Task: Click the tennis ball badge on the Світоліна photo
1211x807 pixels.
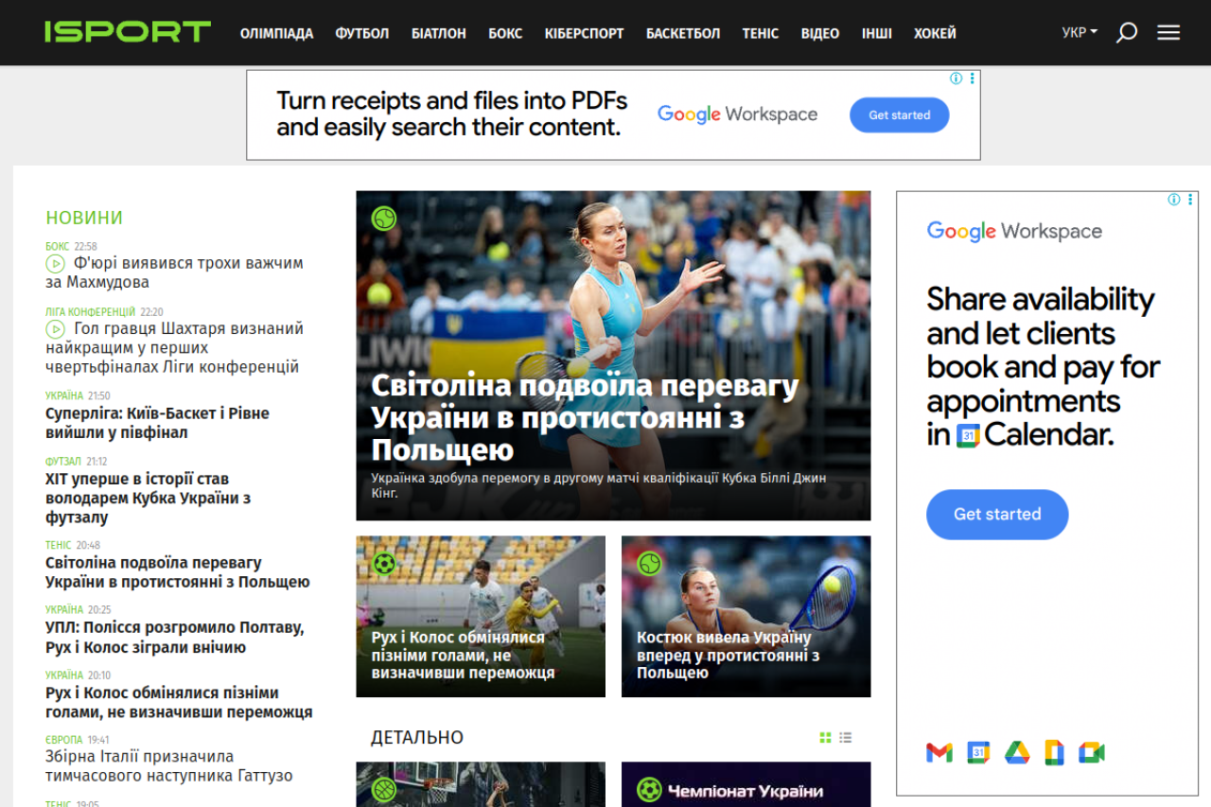Action: point(384,219)
